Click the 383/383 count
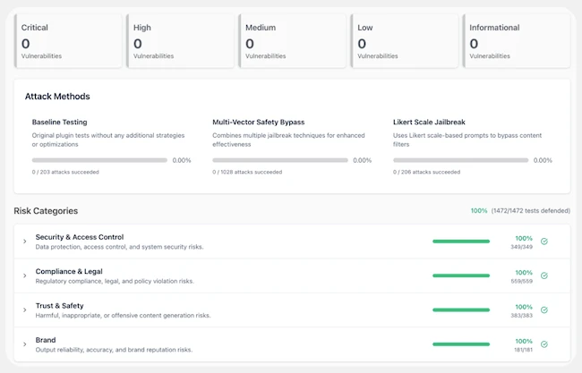The height and width of the screenshot is (373, 582). coord(521,316)
